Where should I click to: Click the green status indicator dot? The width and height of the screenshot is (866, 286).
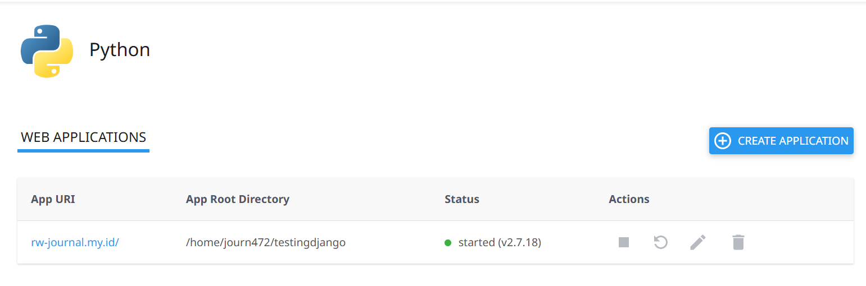pyautogui.click(x=448, y=243)
